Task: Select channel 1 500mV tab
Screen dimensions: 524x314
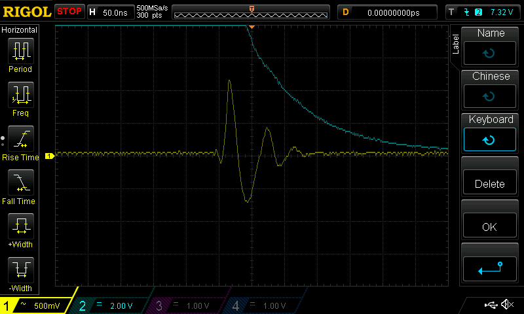Action: (x=35, y=305)
